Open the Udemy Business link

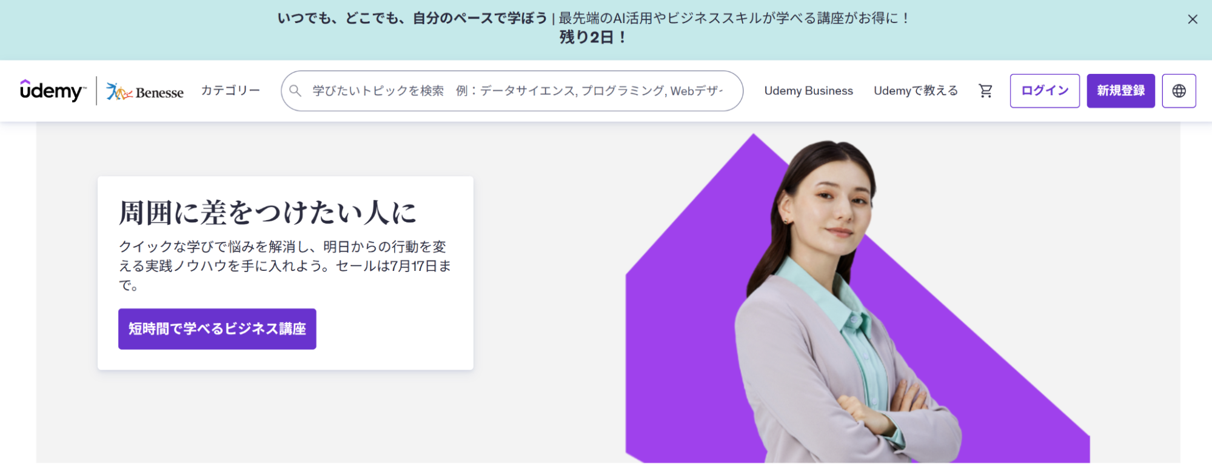[x=808, y=91]
